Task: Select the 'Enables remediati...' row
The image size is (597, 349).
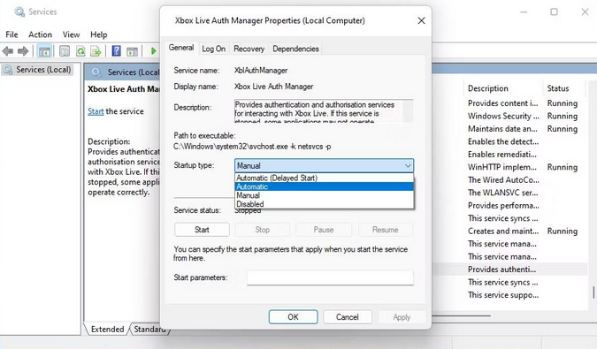Action: coord(502,155)
